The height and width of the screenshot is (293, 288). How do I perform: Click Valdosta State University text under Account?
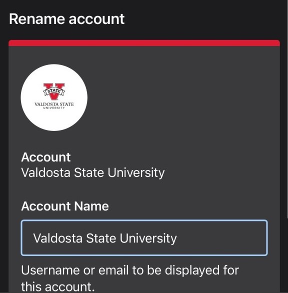coord(93,172)
